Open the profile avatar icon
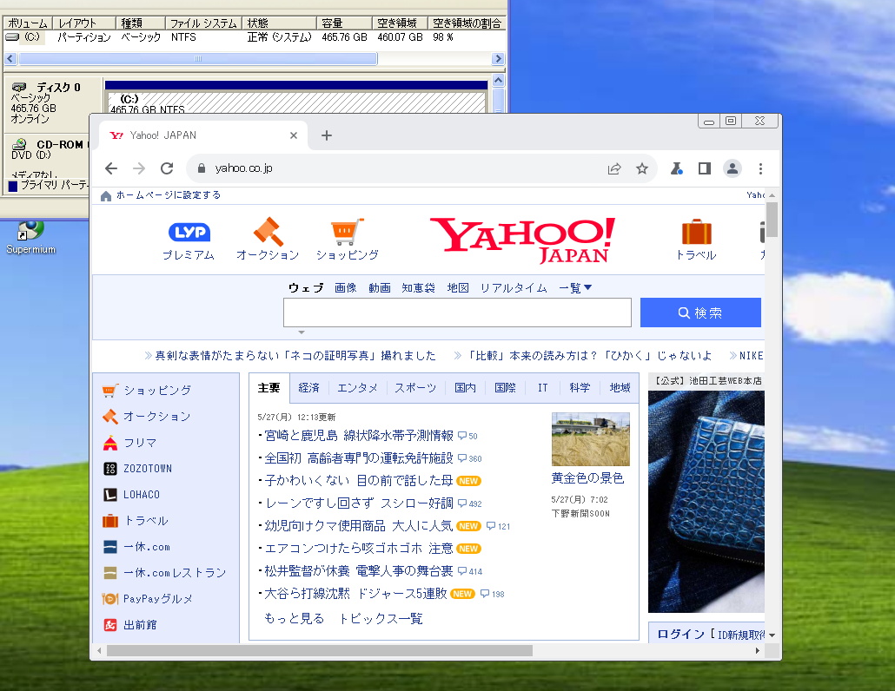Screen dimensions: 895x691 [733, 168]
